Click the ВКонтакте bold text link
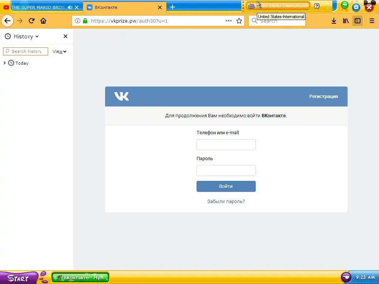 [274, 116]
